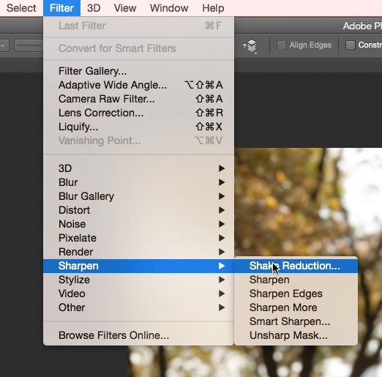The width and height of the screenshot is (382, 377).
Task: Toggle the Constrain checkbox
Action: pyautogui.click(x=351, y=45)
